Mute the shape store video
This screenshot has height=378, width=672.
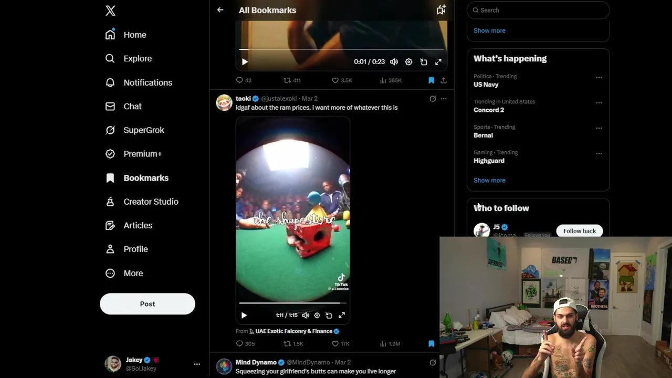click(x=306, y=316)
